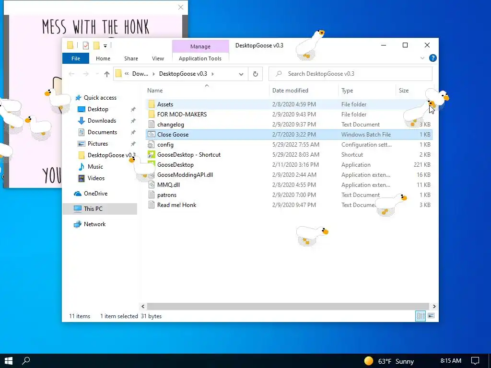Open taskbar search magnifier
The height and width of the screenshot is (368, 491).
pos(26,361)
